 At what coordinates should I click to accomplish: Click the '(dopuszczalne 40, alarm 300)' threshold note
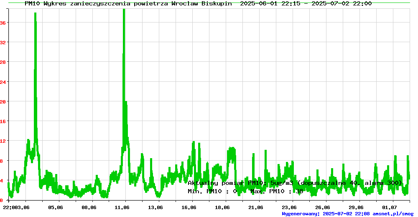click(x=349, y=183)
